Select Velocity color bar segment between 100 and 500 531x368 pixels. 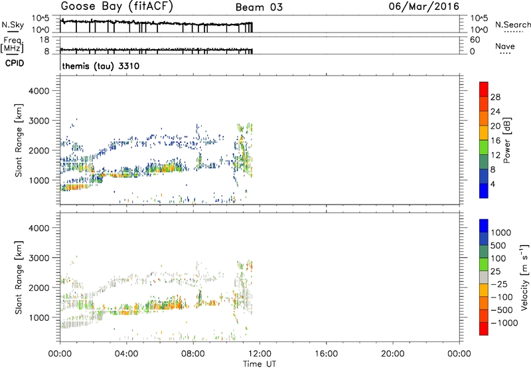pyautogui.click(x=484, y=251)
